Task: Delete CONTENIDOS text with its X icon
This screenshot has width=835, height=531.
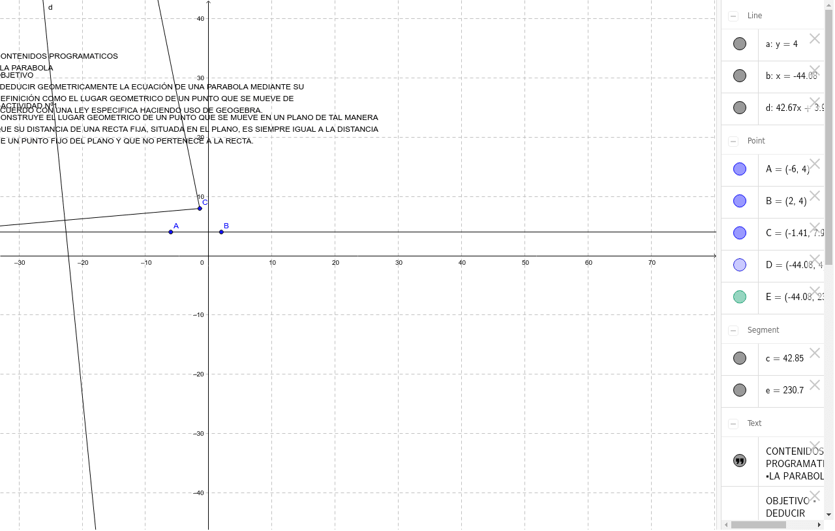Action: (815, 446)
